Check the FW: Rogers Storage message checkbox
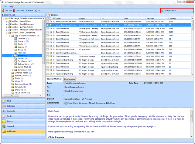The width and height of the screenshot is (195, 144). pyautogui.click(x=47, y=56)
